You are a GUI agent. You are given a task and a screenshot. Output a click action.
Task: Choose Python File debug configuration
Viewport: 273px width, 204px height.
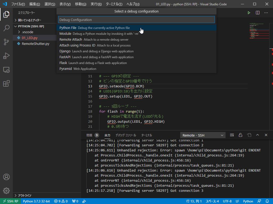(x=136, y=28)
